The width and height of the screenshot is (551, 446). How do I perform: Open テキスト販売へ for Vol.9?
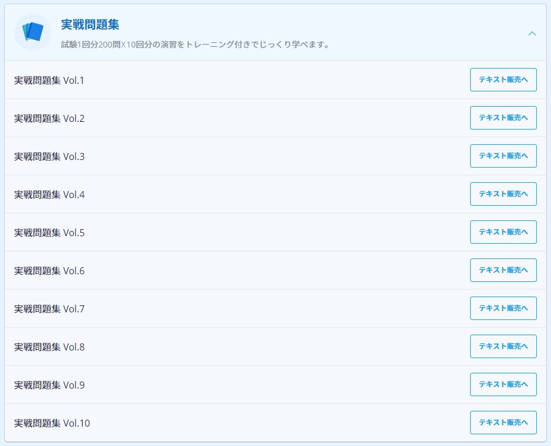point(503,384)
